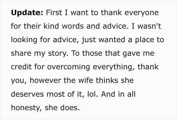This screenshot has height=120, width=177.
Task: Click the bold 'Update:' label
Action: [27, 13]
